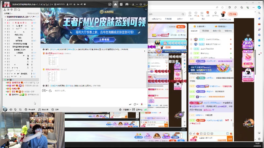
Task: Insert a screenshot via YY chat image icon
Action: pyautogui.click(x=44, y=91)
